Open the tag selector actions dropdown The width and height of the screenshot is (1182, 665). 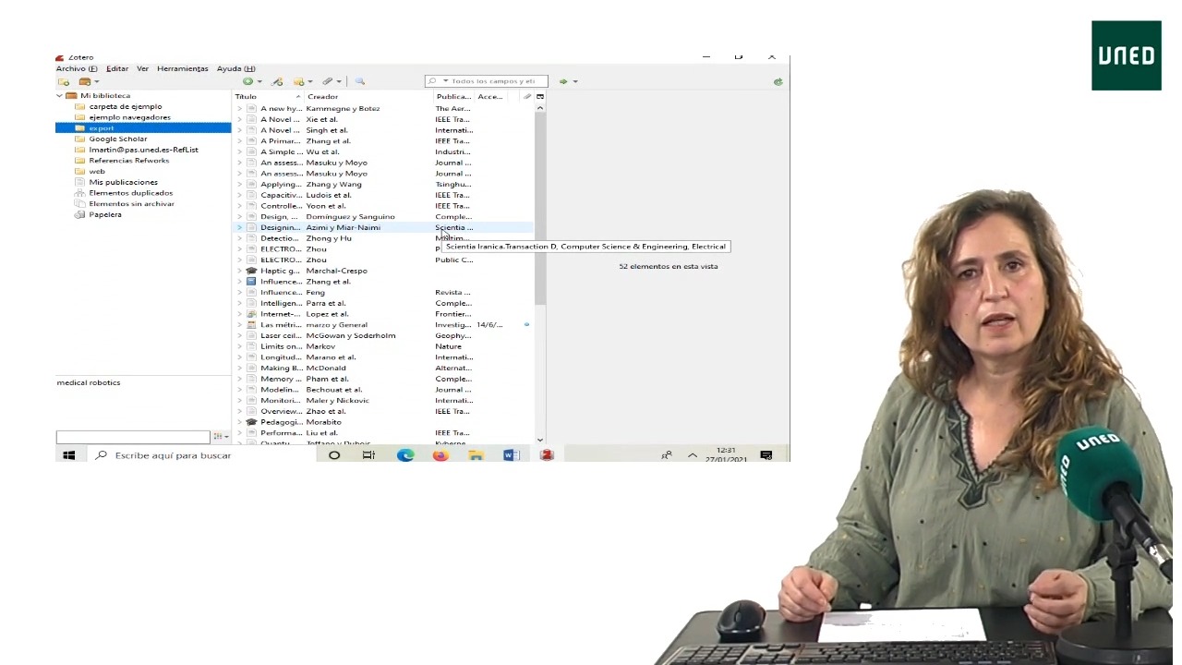pyautogui.click(x=219, y=437)
